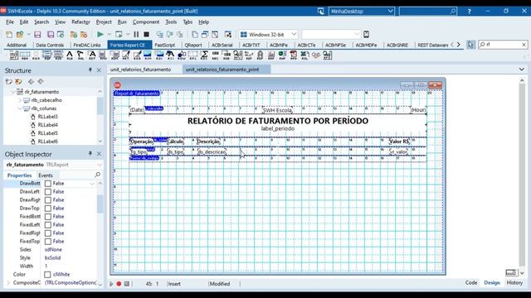The width and height of the screenshot is (531, 298).
Task: Click Run Without Debugging icon
Action: tap(119, 35)
